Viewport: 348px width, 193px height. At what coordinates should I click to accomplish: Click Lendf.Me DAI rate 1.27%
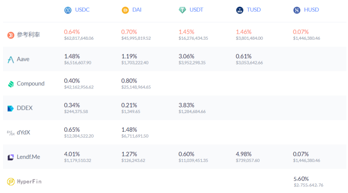coord(129,154)
